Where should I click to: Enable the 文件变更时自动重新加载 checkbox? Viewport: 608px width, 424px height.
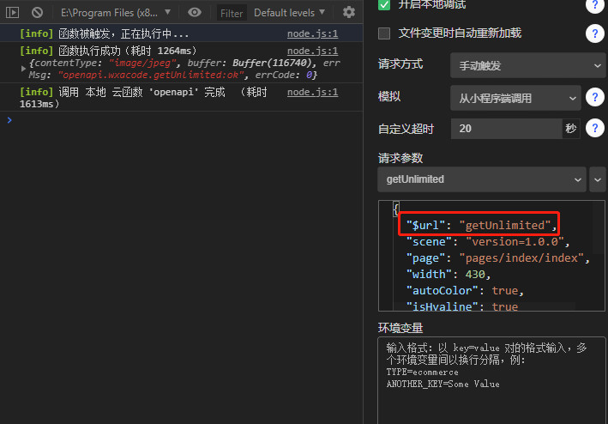click(x=384, y=33)
